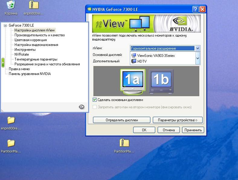This screenshot has height=180, width=238.
Task: Go to 'Температурные параметры' page
Action: [36, 59]
